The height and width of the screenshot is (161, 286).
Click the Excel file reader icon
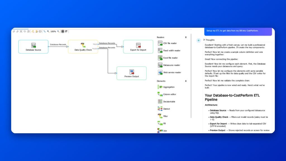[160, 58]
